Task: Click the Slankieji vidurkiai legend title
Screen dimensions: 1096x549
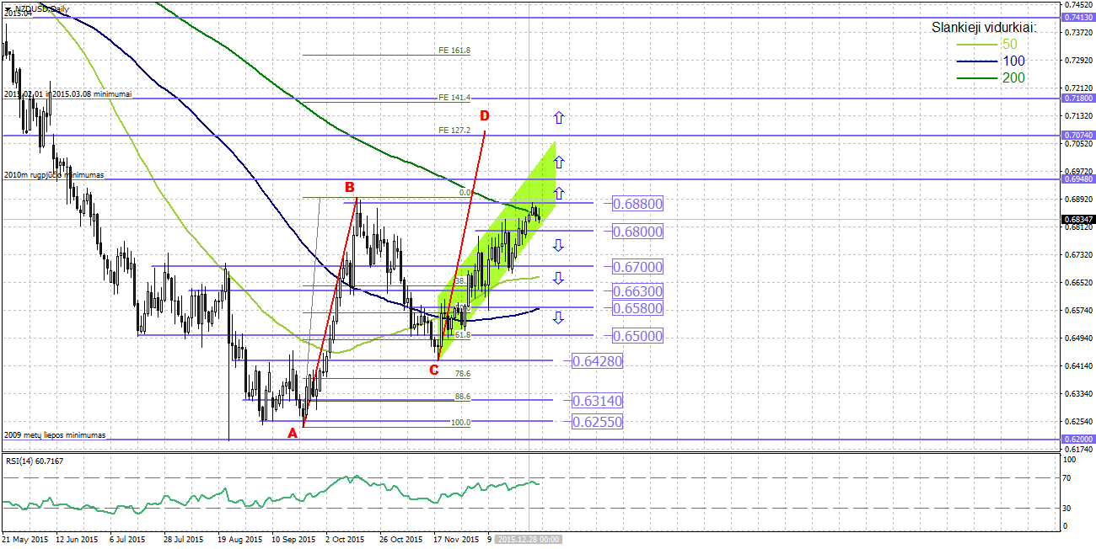Action: coord(983,28)
